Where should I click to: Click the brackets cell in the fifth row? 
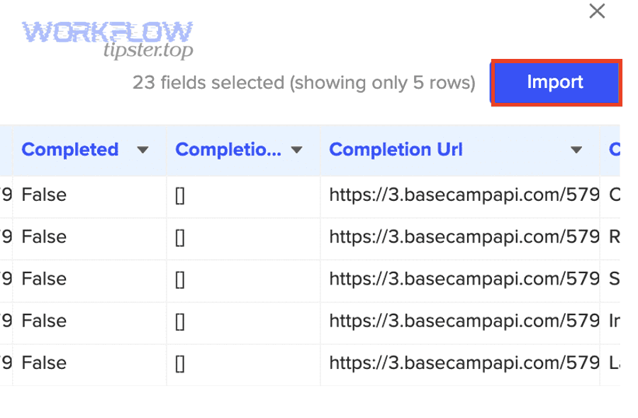[x=180, y=363]
